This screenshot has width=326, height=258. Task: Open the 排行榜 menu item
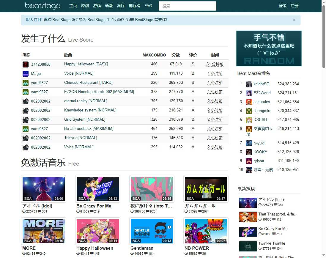point(134,6)
